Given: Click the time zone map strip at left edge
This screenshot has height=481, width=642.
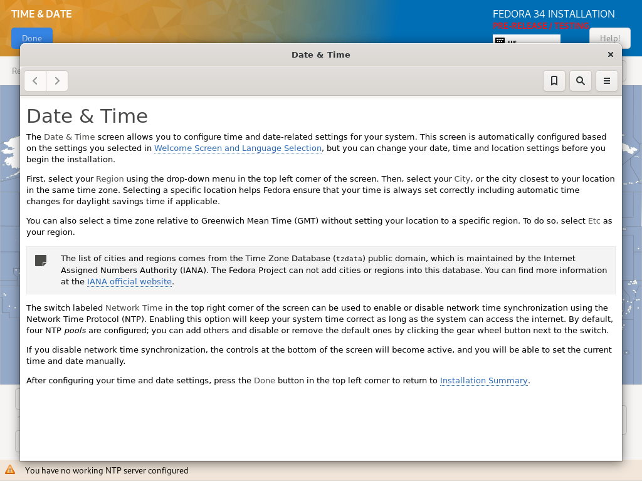Looking at the screenshot, I should 10,234.
